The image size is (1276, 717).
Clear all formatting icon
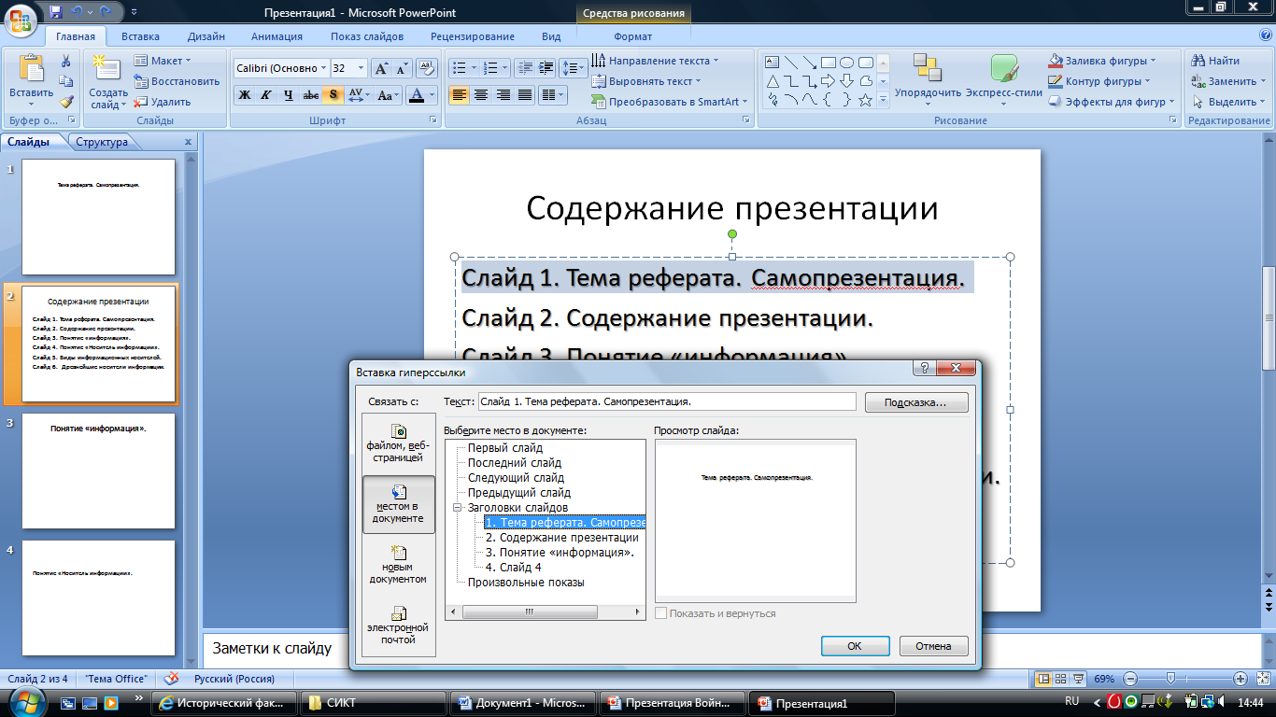(x=427, y=69)
